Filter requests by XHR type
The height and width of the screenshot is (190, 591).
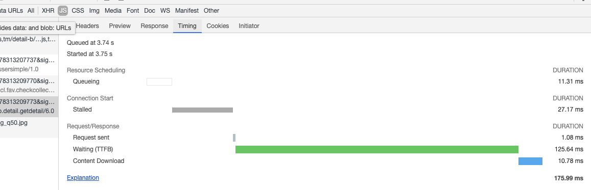(x=48, y=11)
